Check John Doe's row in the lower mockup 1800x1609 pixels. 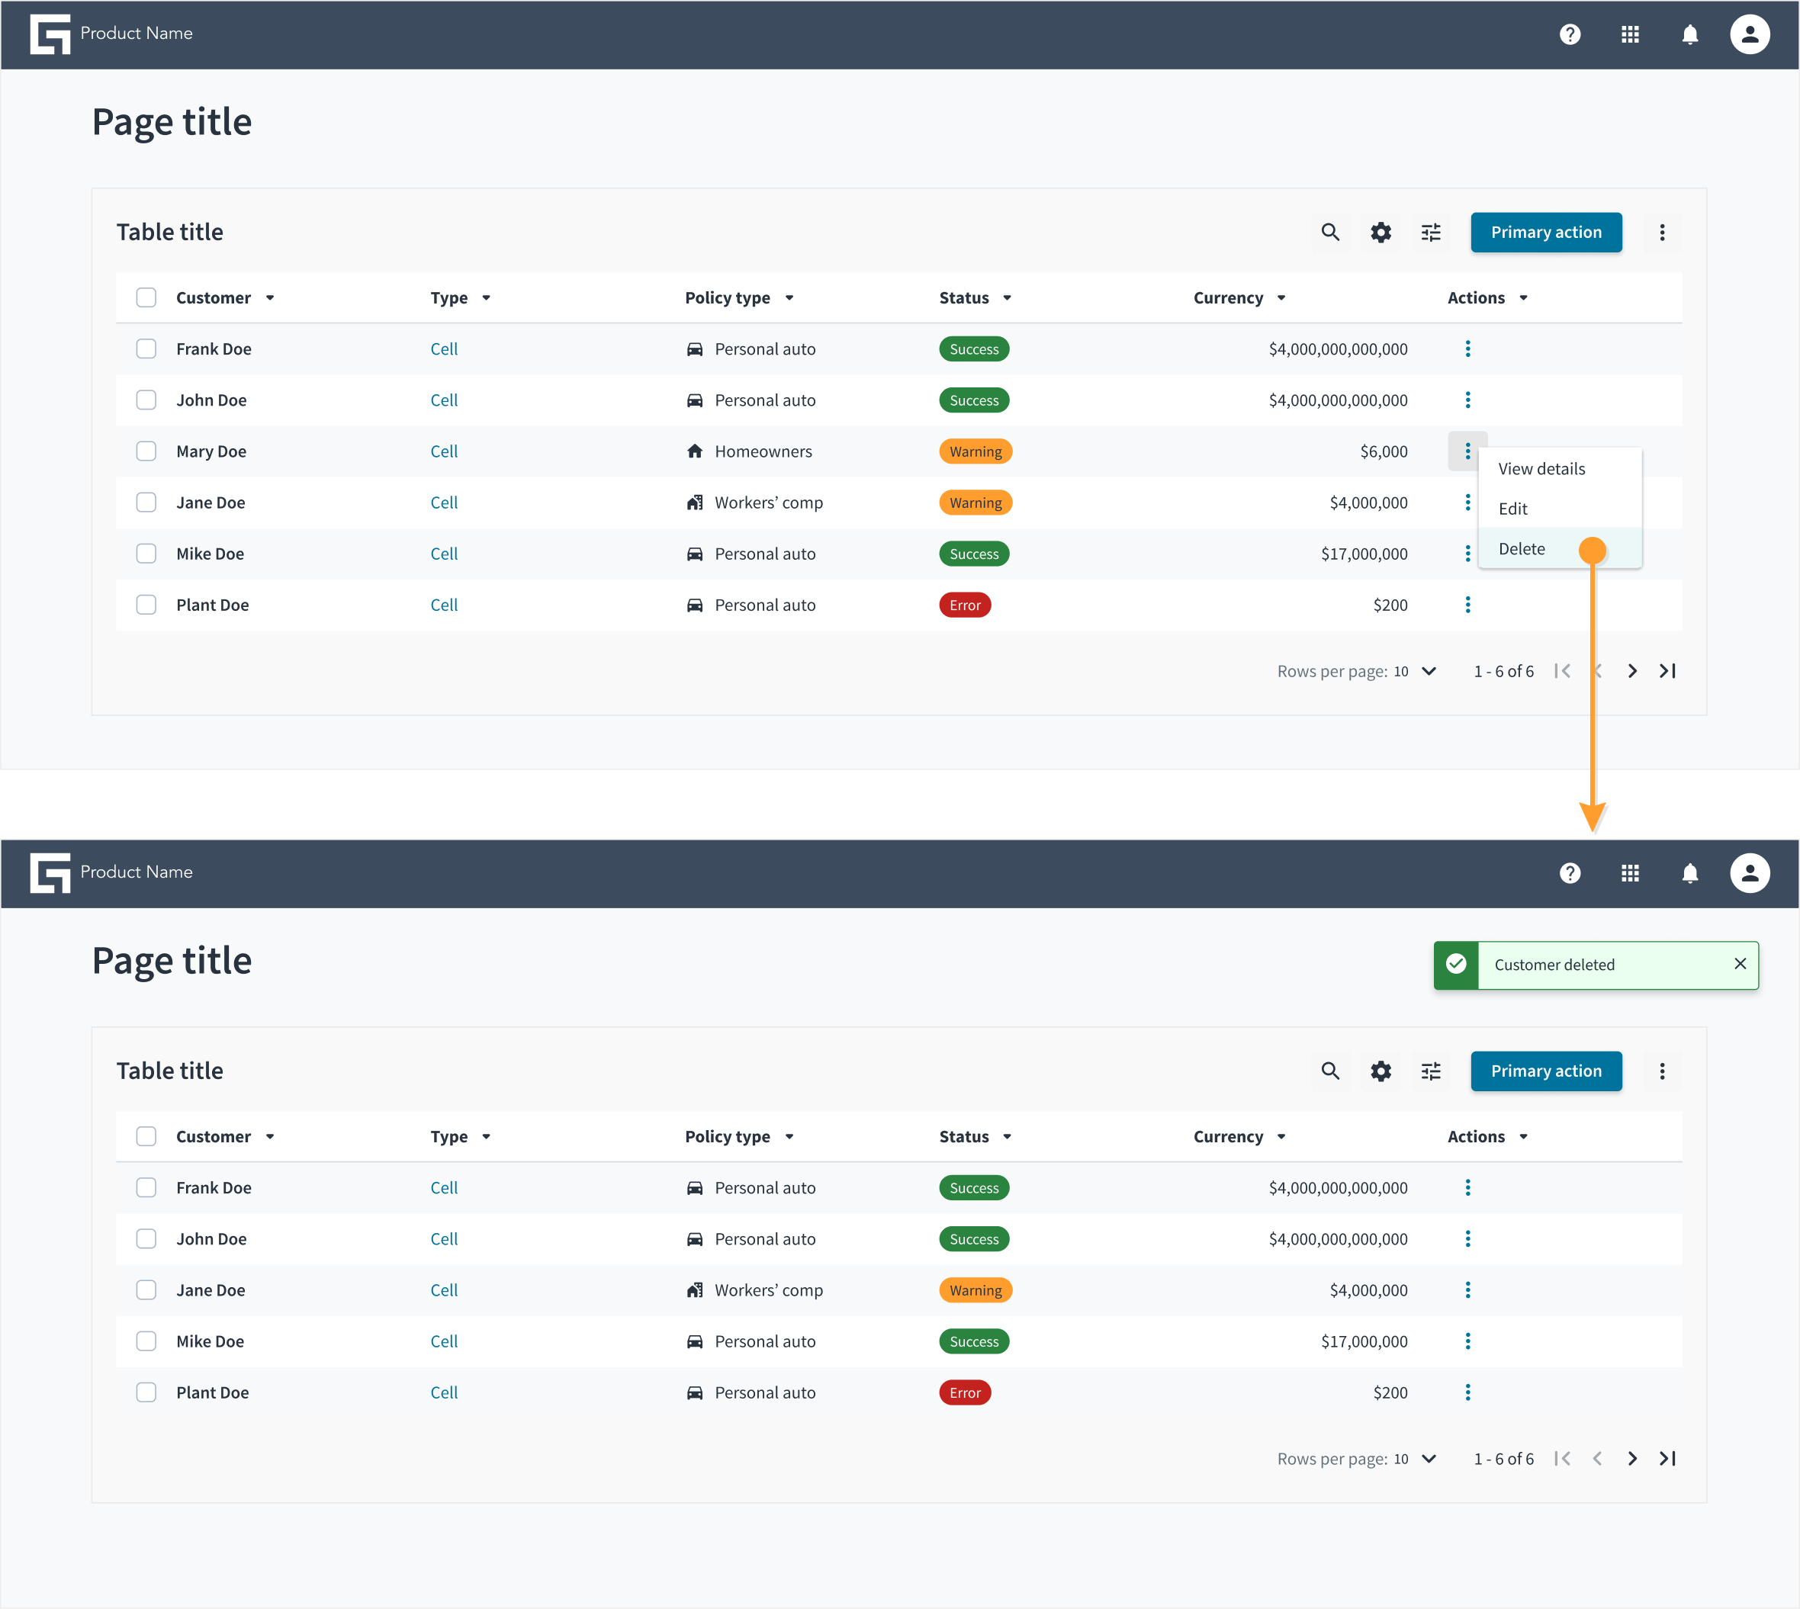pos(146,1239)
